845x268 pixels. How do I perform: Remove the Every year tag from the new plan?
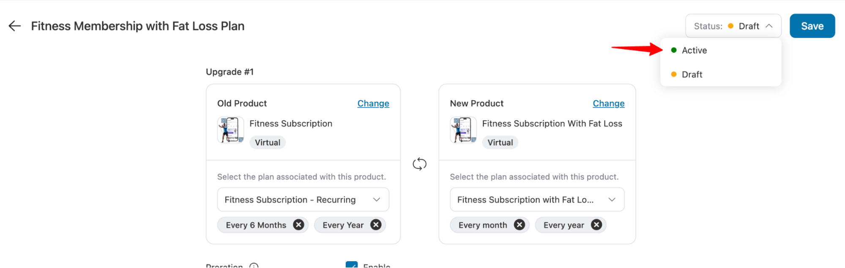pyautogui.click(x=596, y=225)
